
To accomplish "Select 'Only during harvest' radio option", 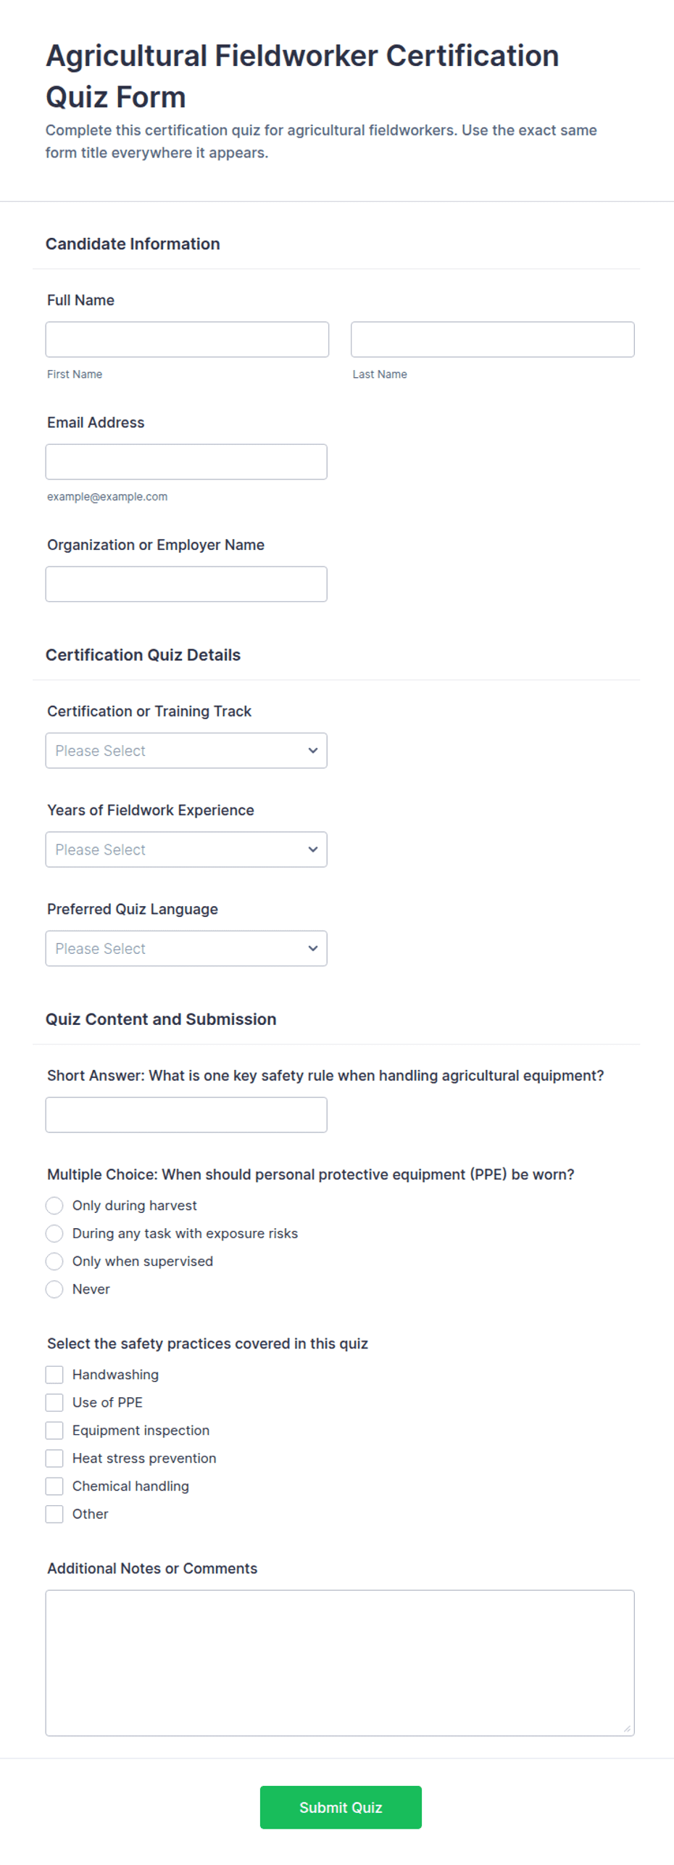I will pyautogui.click(x=54, y=1206).
